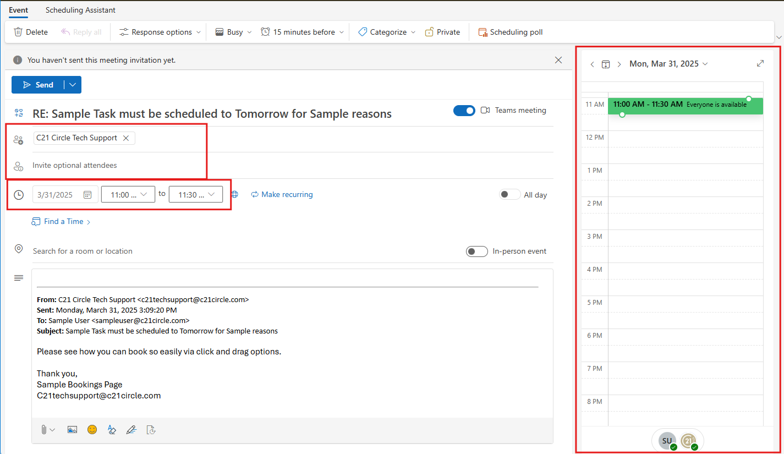Open the attach file paperclip icon

44,429
